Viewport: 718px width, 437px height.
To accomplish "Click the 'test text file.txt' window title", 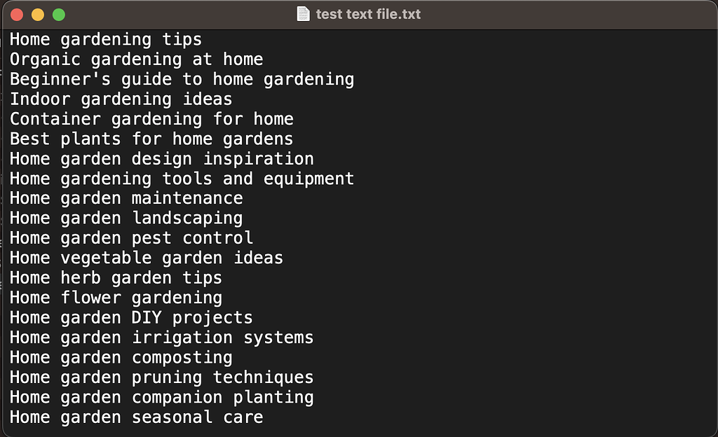I will (368, 14).
